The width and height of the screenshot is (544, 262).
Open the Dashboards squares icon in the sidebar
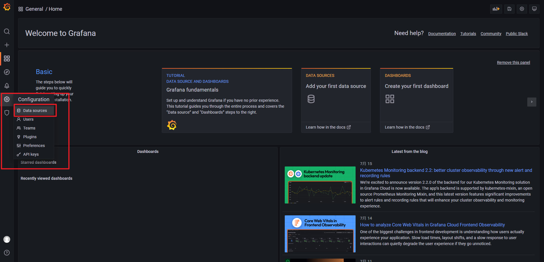pos(7,59)
